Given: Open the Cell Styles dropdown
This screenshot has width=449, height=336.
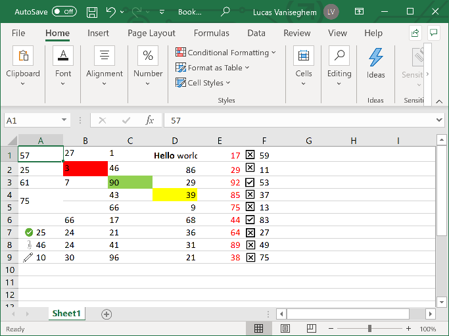Looking at the screenshot, I should (204, 83).
